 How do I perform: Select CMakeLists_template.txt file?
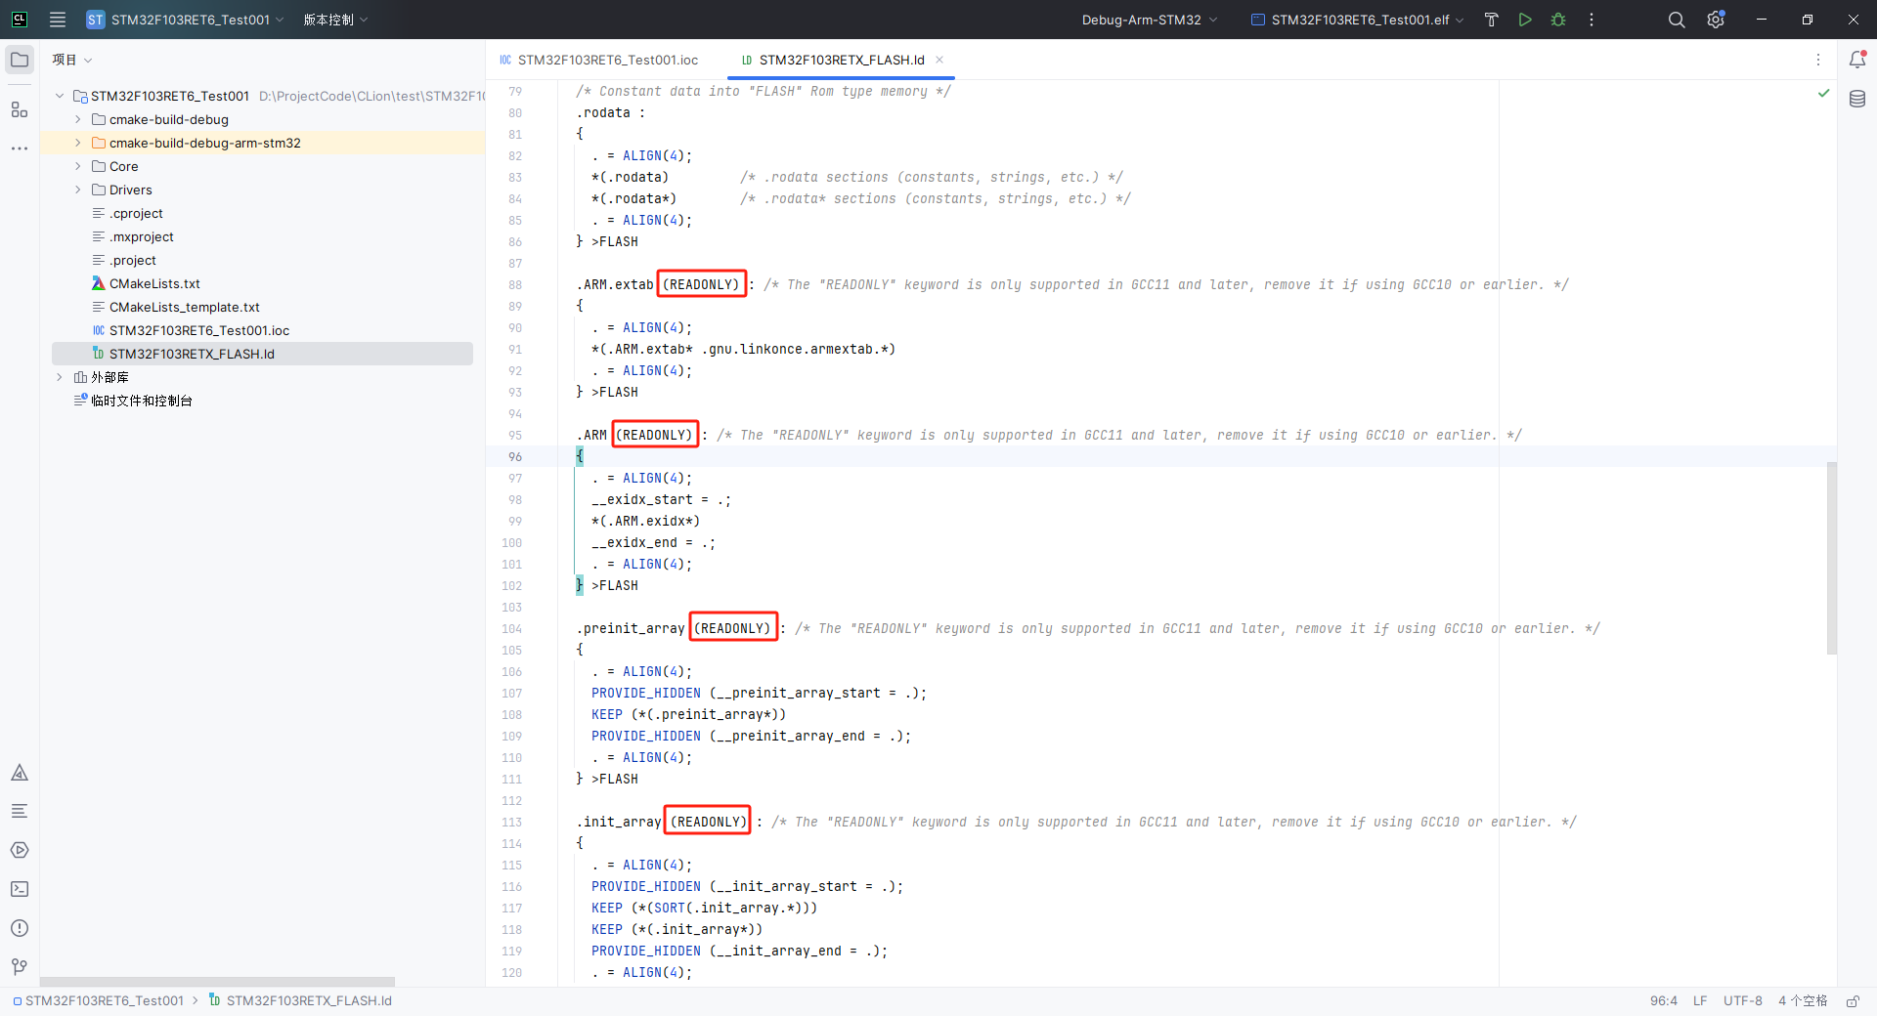click(x=184, y=307)
